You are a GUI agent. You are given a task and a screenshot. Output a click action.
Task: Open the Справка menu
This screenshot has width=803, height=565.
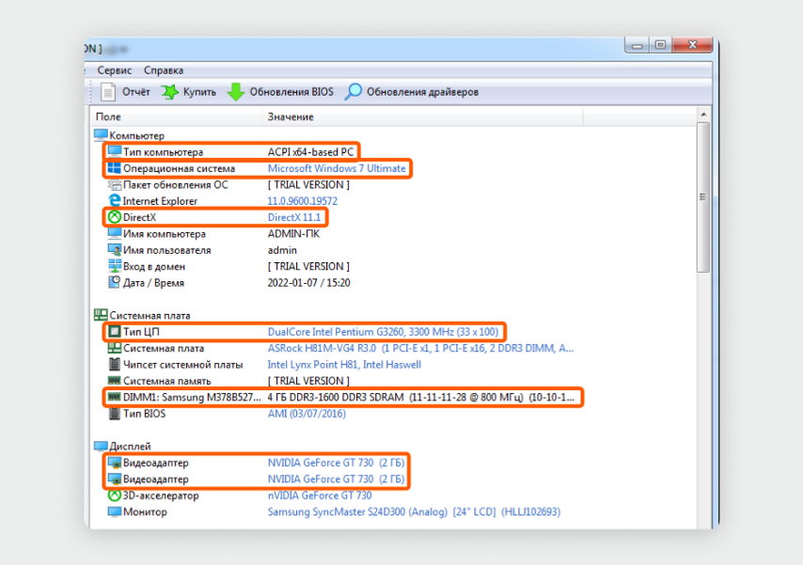coord(164,71)
